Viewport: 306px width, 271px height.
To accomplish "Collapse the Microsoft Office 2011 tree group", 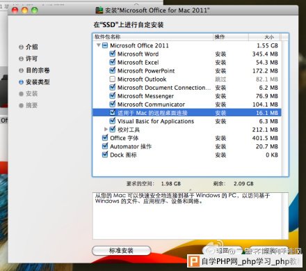I will pos(99,45).
